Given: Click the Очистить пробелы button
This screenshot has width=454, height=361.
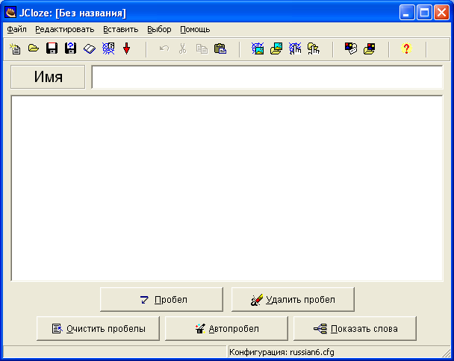Looking at the screenshot, I should click(x=98, y=328).
